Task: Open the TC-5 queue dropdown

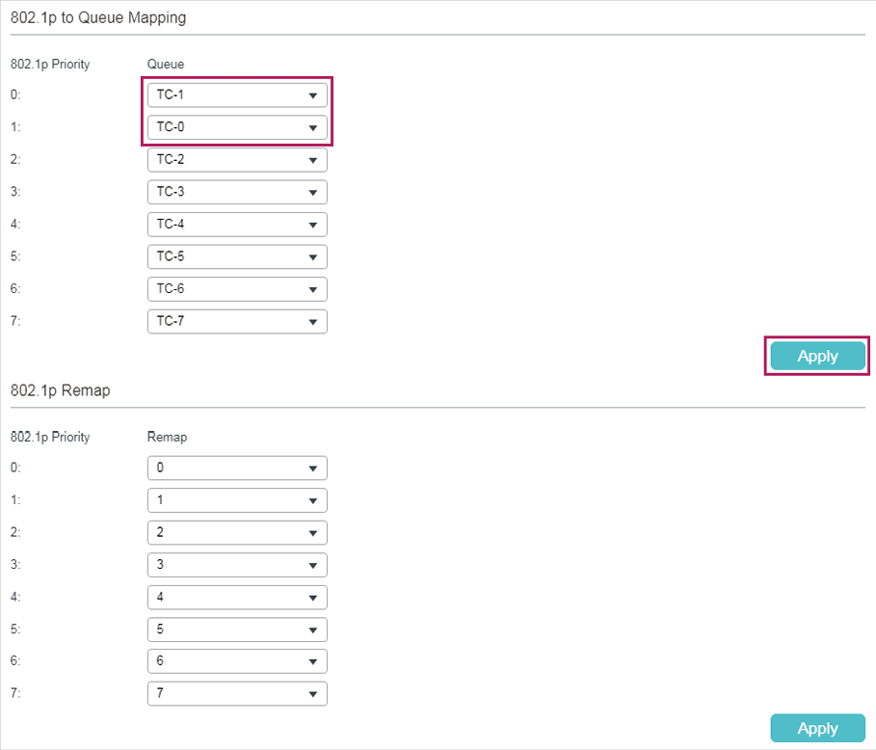Action: [x=237, y=257]
